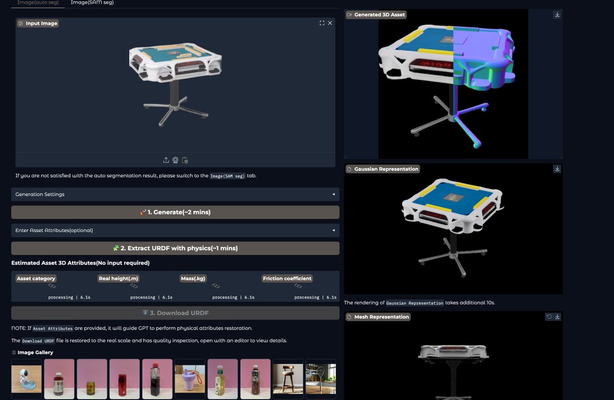Select the dark soy sauce bottle thumbnail

(x=157, y=379)
